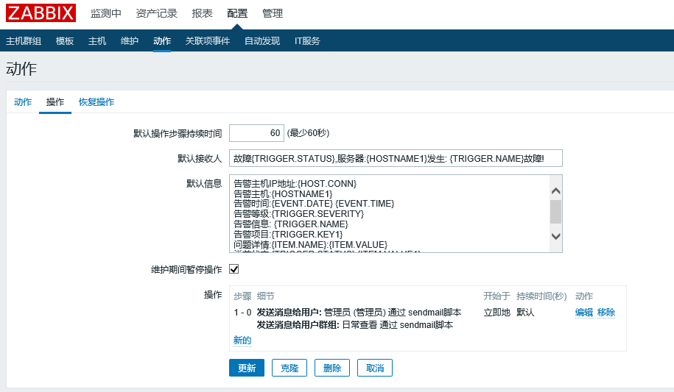This screenshot has width=674, height=392.
Task: Click the (最少60秒) hint text
Action: pyautogui.click(x=308, y=133)
